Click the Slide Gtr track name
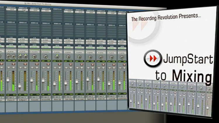 [x=101, y=99]
